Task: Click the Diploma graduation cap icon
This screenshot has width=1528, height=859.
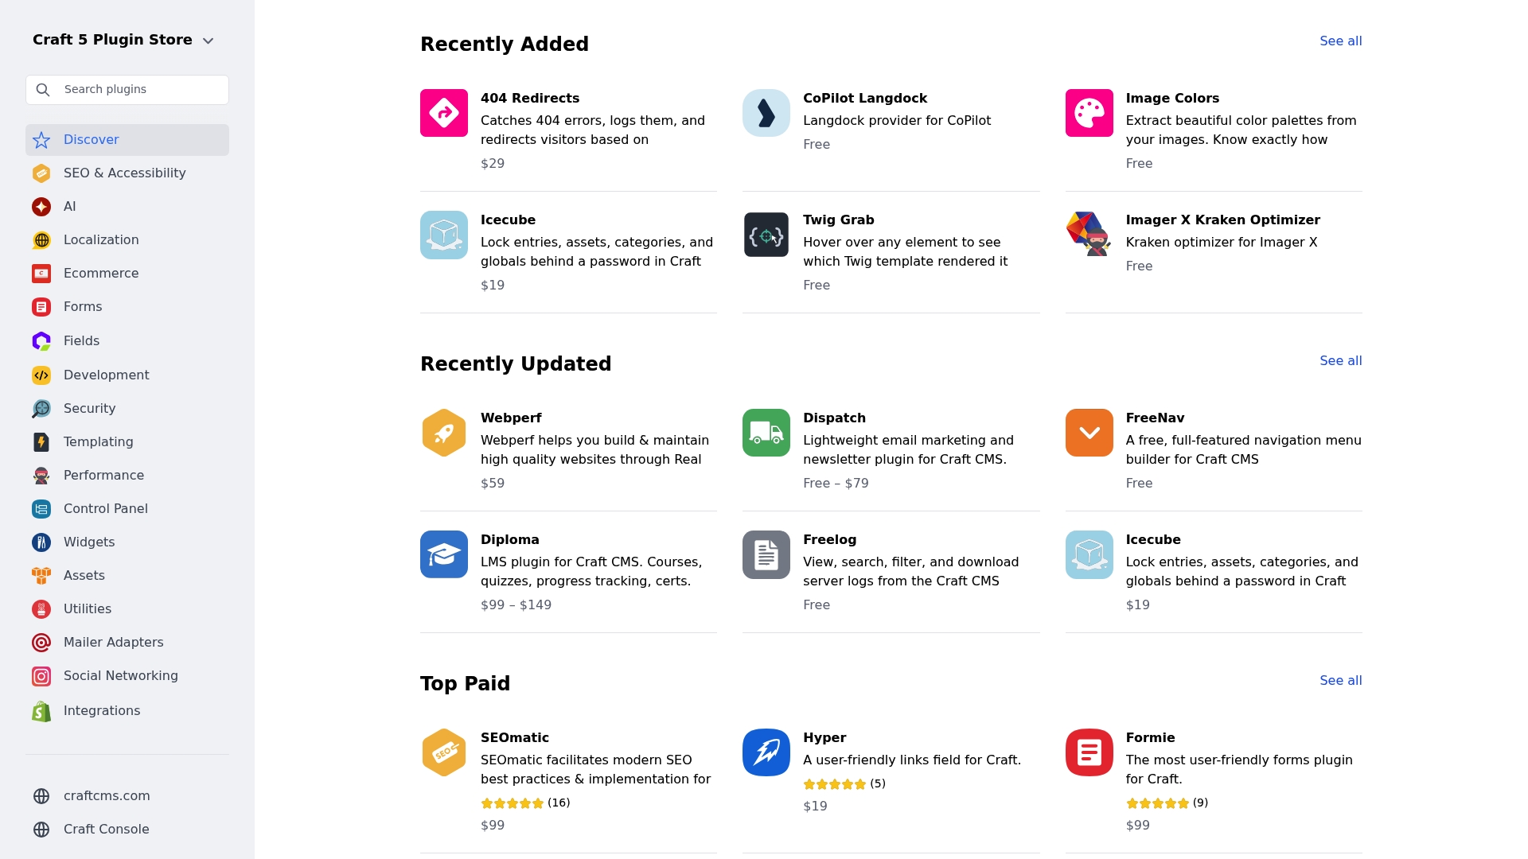Action: [444, 554]
